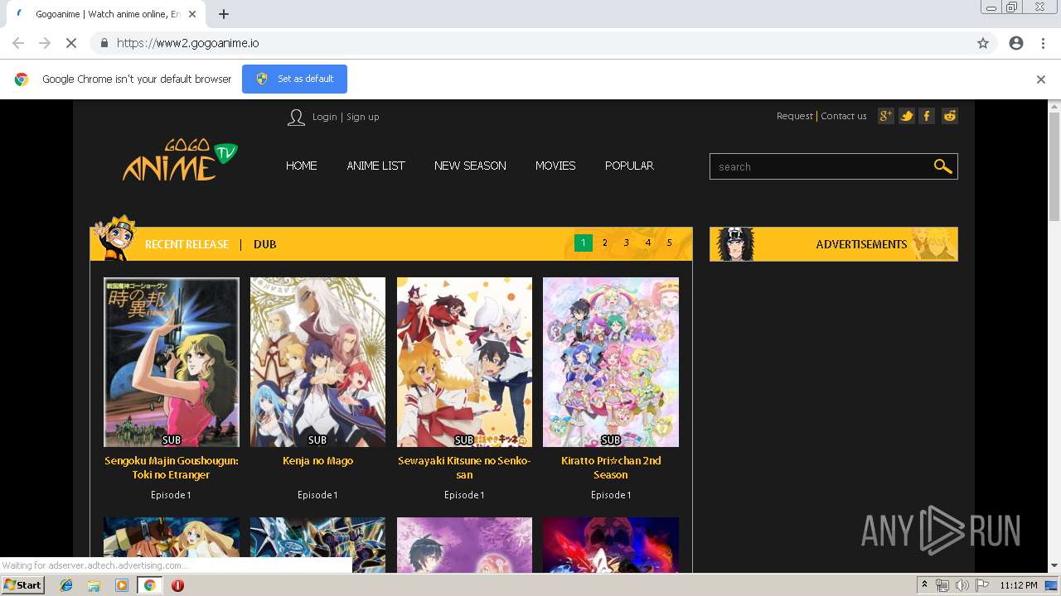Click the search magnifier icon

point(942,166)
